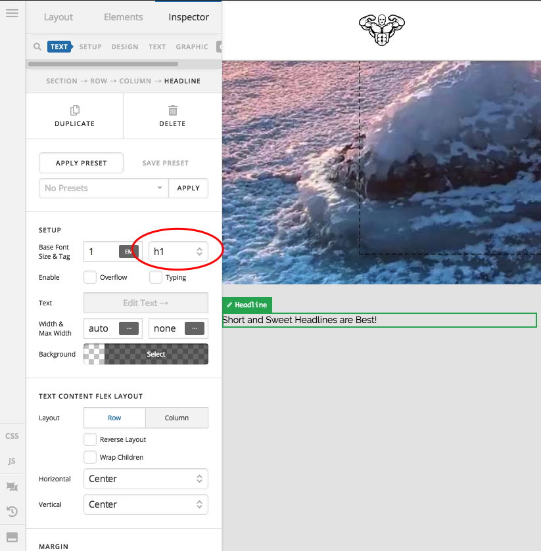Click the SAVE PRESET button

[x=166, y=163]
